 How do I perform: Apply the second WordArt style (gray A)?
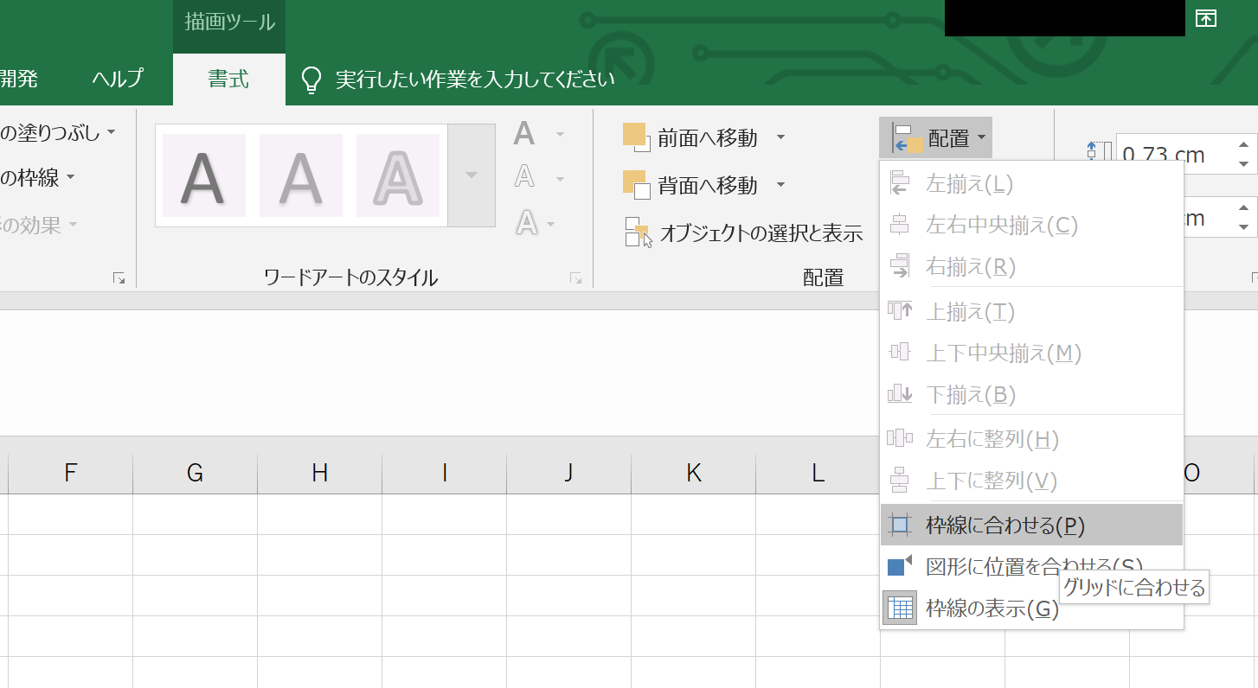[301, 175]
